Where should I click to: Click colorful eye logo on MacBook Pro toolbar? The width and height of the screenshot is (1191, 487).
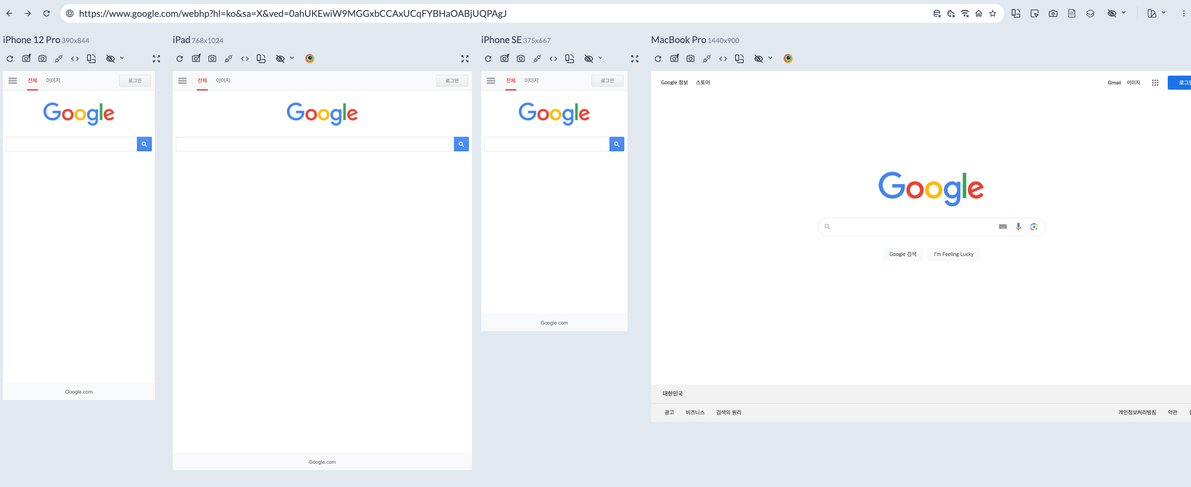pos(788,58)
